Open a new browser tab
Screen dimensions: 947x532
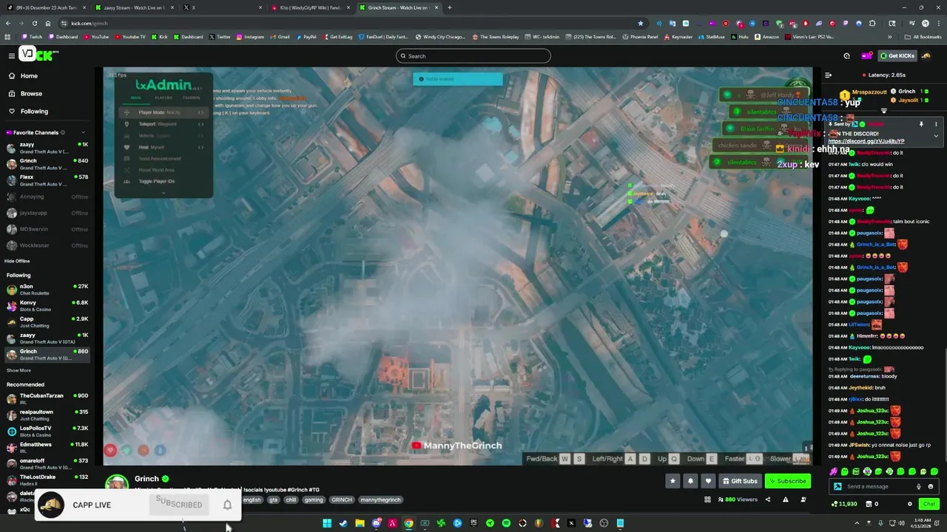coord(450,7)
